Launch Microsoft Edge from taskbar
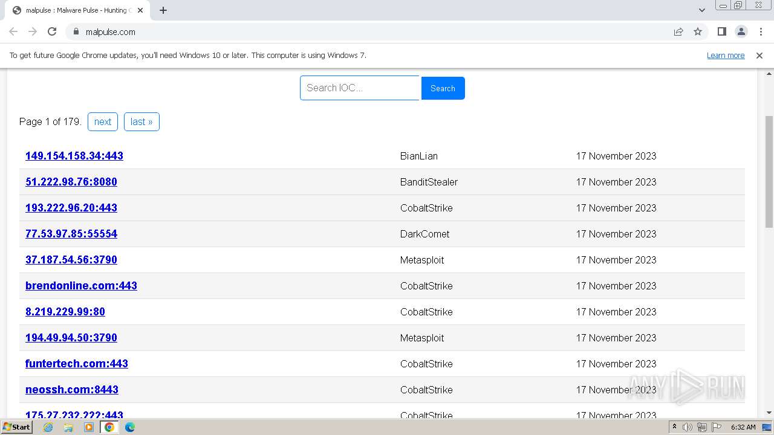 (130, 427)
